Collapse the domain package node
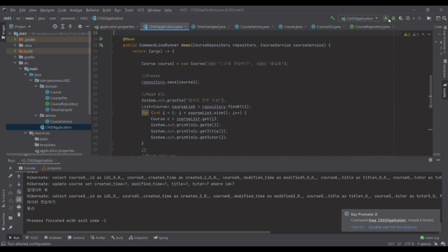The width and height of the screenshot is (448, 252). click(36, 86)
